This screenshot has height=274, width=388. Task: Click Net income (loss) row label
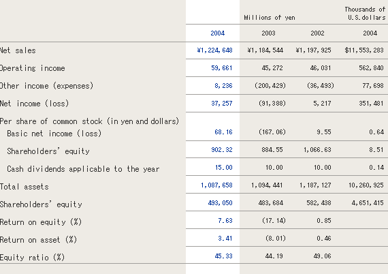(34, 104)
